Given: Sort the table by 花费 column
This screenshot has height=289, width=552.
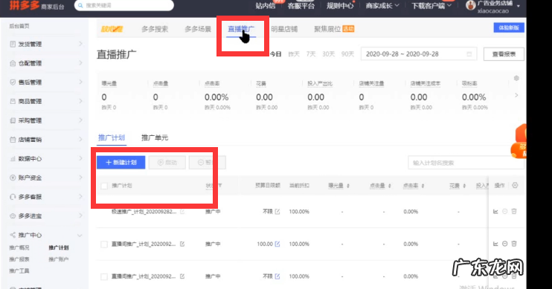Looking at the screenshot, I should 464,186.
